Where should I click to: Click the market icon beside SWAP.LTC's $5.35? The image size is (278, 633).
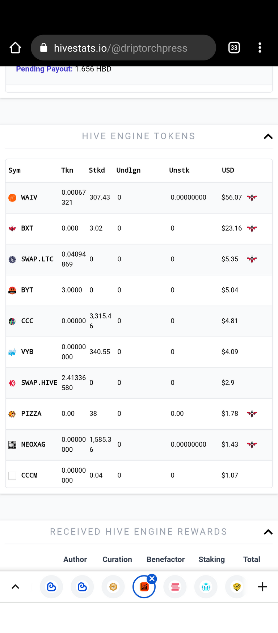coord(252,259)
